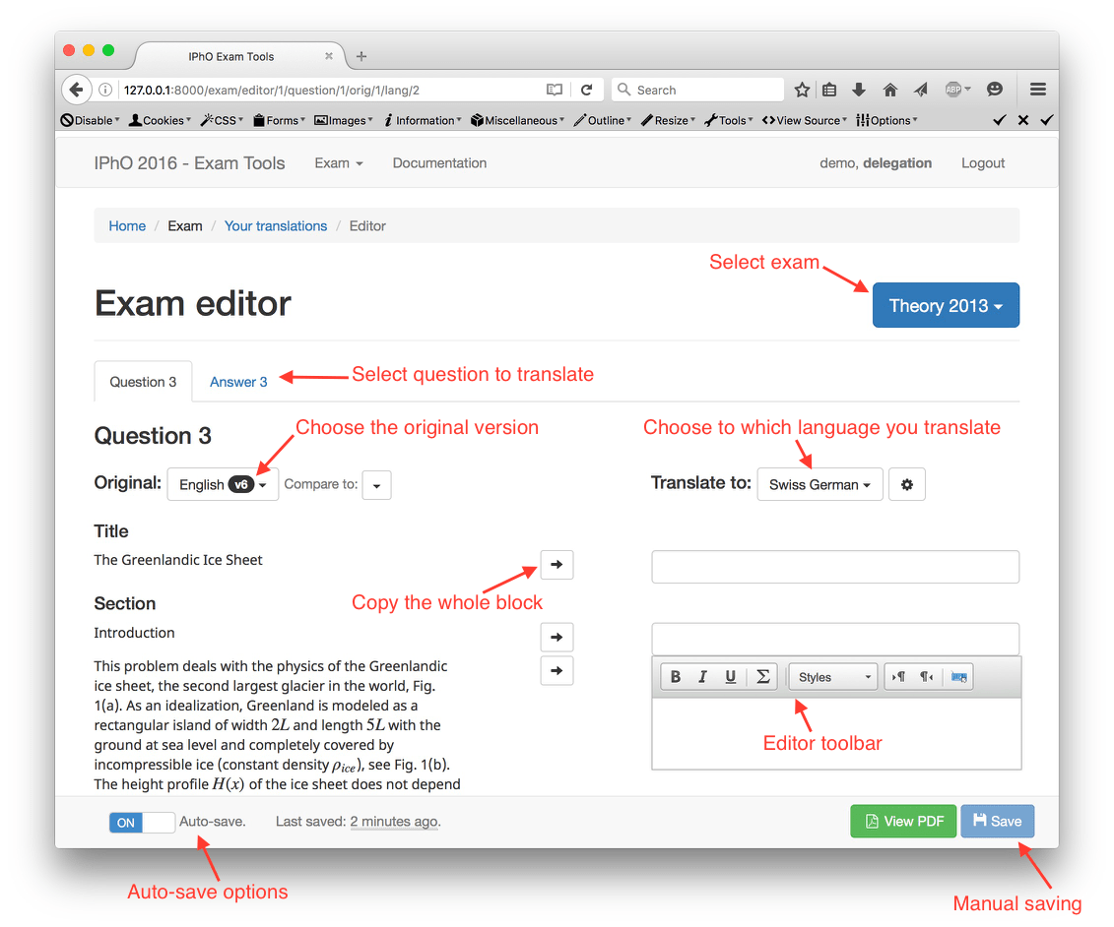Viewport: 1114px width, 927px height.
Task: Open the Exam navigation menu
Action: click(x=338, y=163)
